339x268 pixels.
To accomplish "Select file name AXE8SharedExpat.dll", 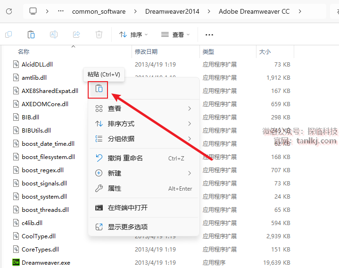I will pos(50,91).
